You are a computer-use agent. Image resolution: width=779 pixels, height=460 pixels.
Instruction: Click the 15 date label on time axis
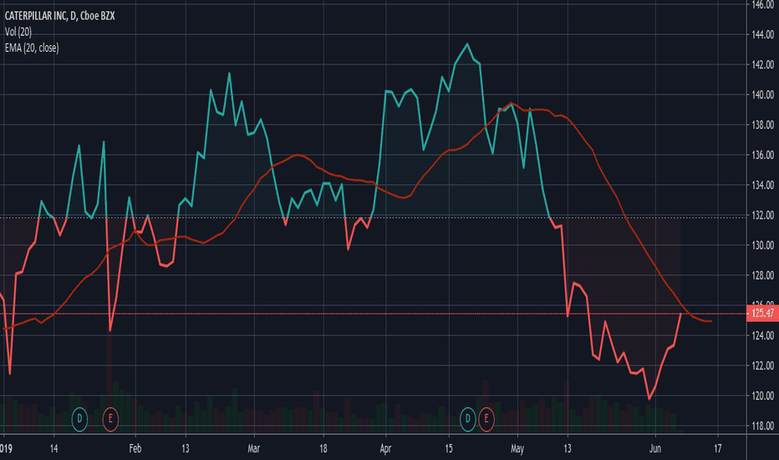click(x=449, y=448)
